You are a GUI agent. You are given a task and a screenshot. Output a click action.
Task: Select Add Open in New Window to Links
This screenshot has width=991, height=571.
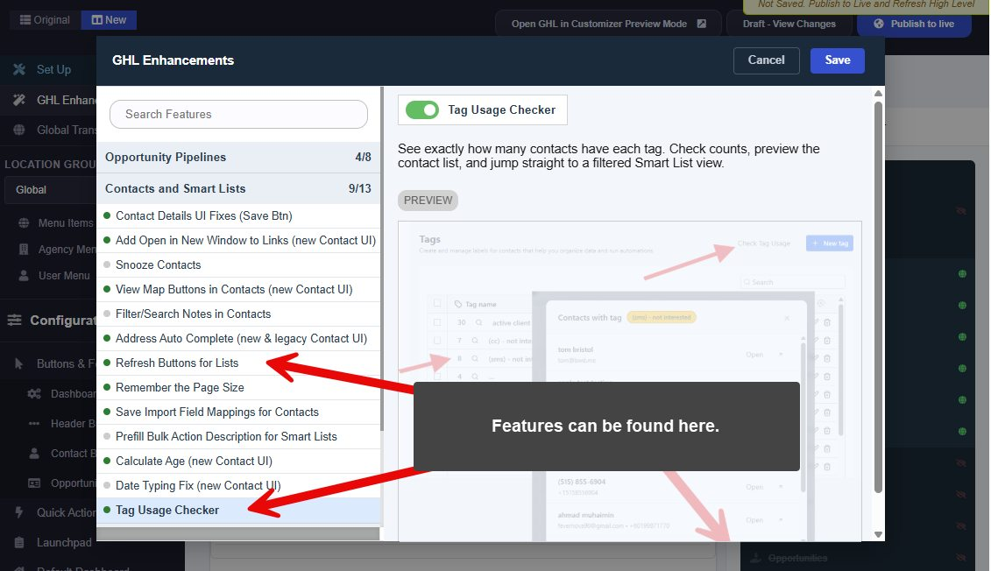click(238, 241)
